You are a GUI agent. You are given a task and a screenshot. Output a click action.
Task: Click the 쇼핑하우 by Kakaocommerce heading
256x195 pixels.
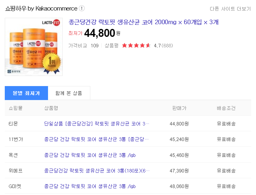click(x=41, y=9)
